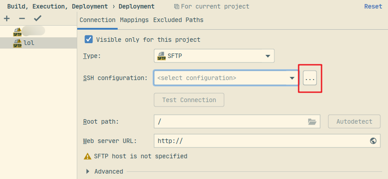
Task: Click the Test Connection button
Action: click(189, 100)
